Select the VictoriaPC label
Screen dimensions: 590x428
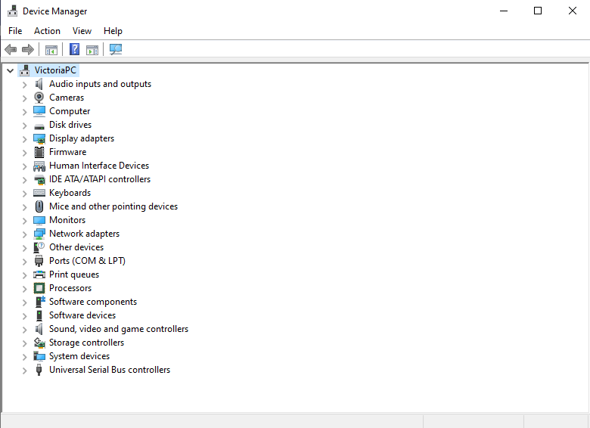(x=55, y=70)
